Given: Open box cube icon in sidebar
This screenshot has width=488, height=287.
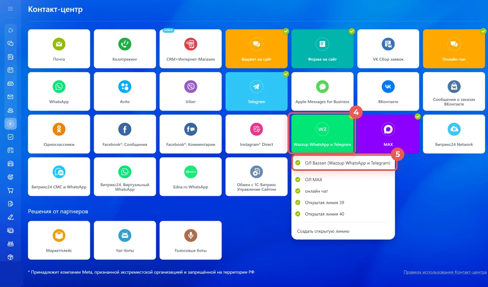Looking at the screenshot, I should tap(11, 257).
